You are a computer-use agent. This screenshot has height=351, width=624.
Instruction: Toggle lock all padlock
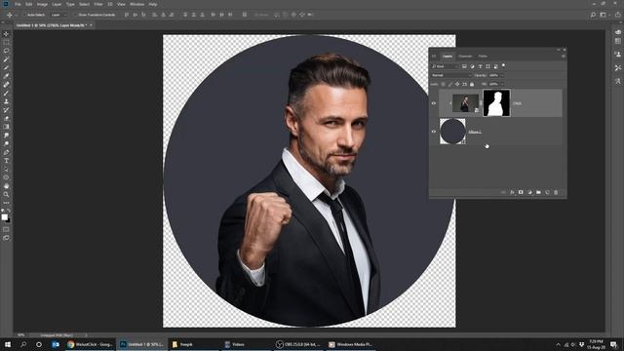click(472, 84)
